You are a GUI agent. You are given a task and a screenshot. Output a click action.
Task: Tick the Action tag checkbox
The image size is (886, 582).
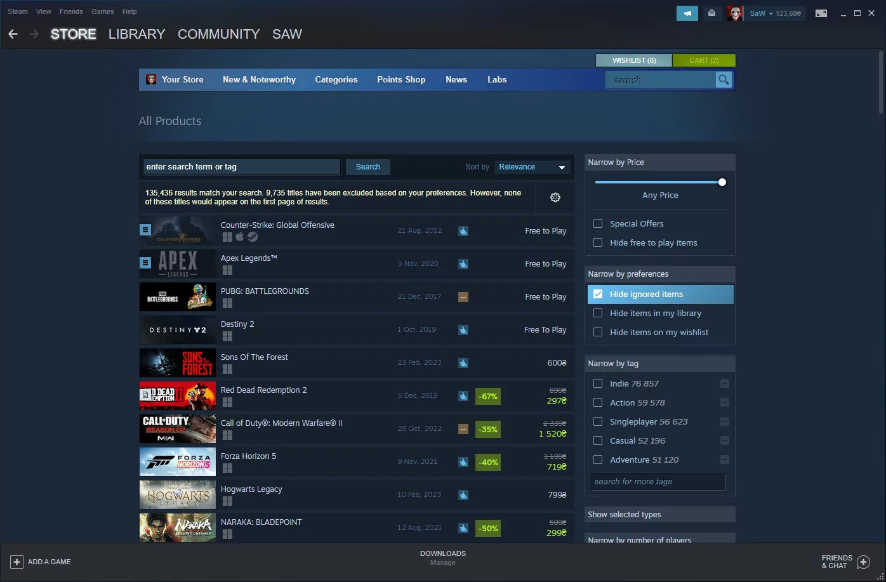click(x=598, y=402)
